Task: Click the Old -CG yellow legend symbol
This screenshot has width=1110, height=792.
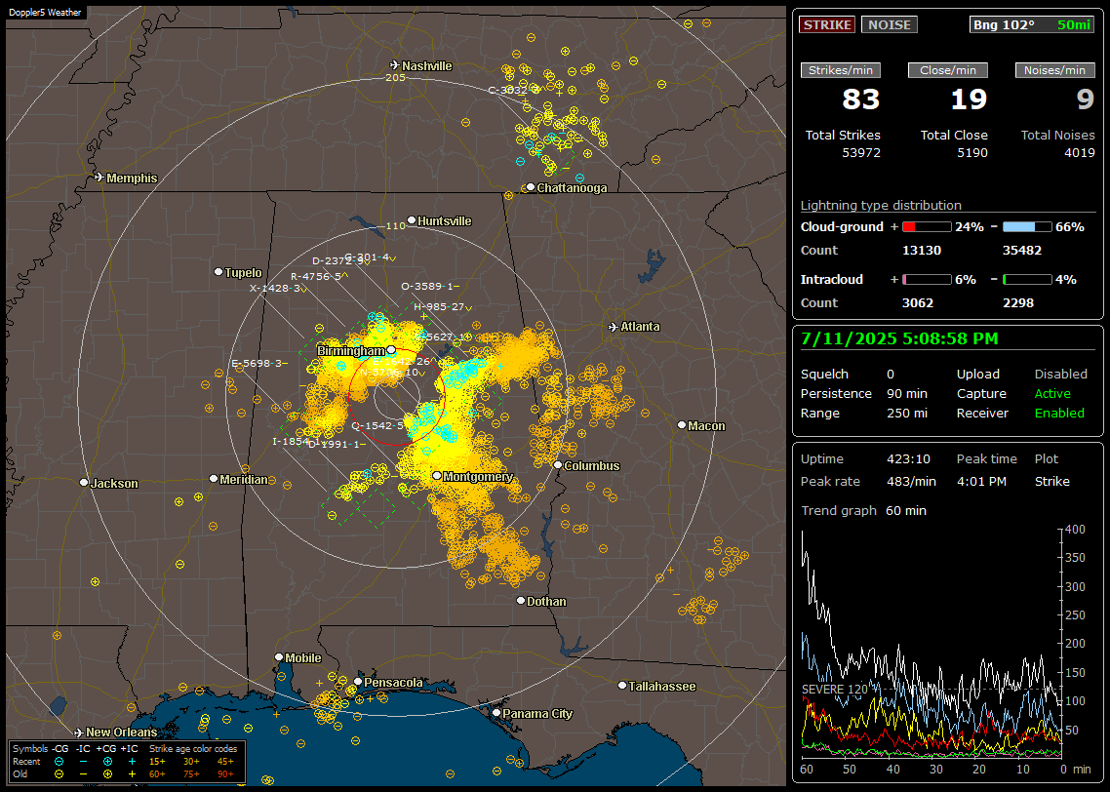Action: (59, 774)
